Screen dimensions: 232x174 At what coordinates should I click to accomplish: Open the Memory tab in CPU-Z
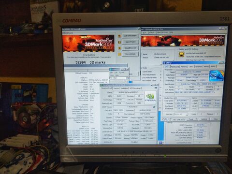[x=184, y=67]
